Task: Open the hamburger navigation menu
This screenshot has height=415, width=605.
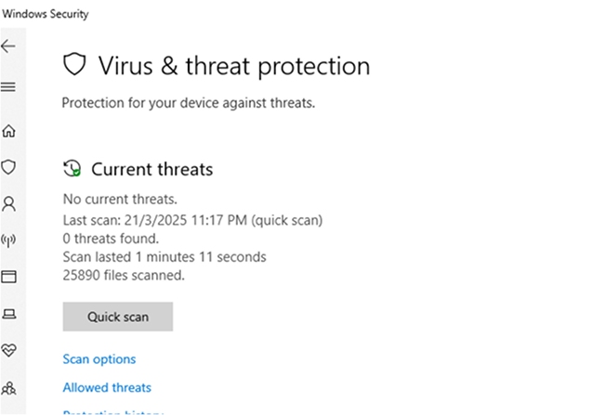Action: pos(9,87)
